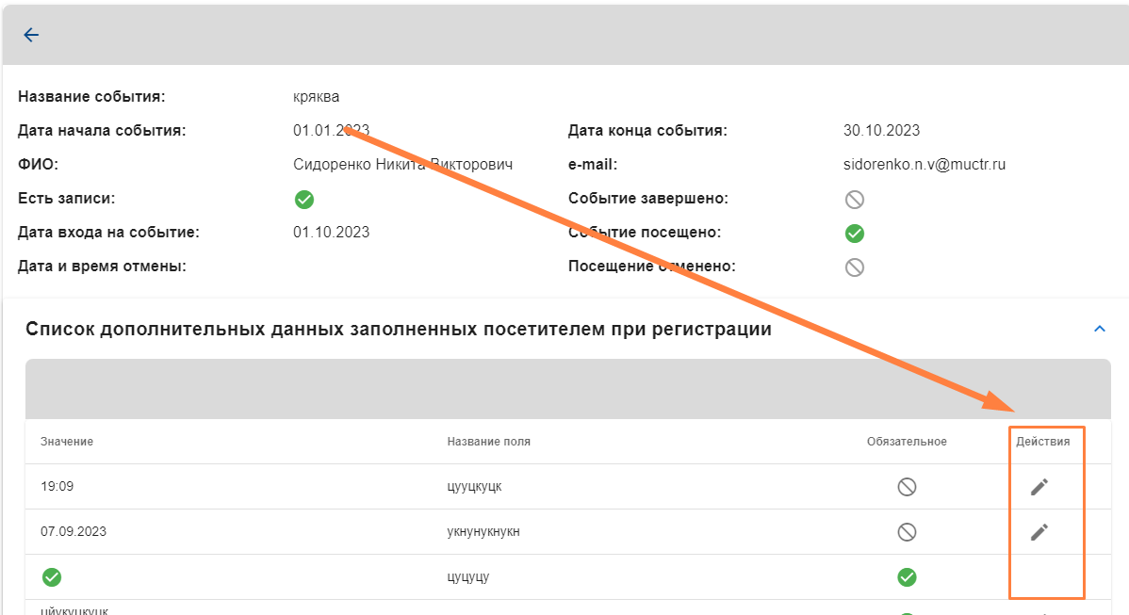Click the Действия column header
Image resolution: width=1129 pixels, height=615 pixels.
1042,442
